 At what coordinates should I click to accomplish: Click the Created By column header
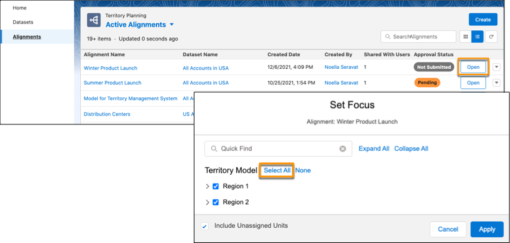click(338, 55)
